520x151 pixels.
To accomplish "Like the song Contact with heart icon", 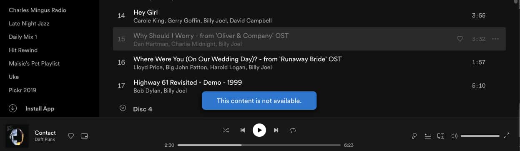I will [x=71, y=136].
